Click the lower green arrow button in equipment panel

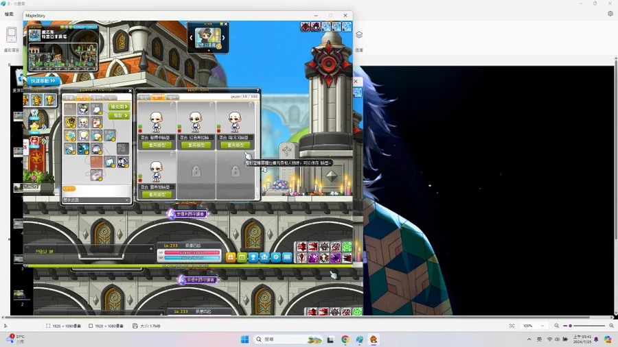pyautogui.click(x=119, y=116)
